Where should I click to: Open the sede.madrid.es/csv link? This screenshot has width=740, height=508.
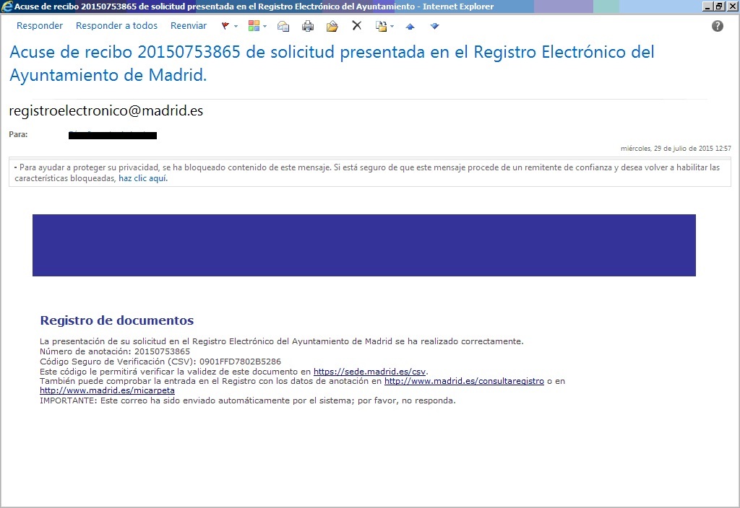tap(369, 372)
